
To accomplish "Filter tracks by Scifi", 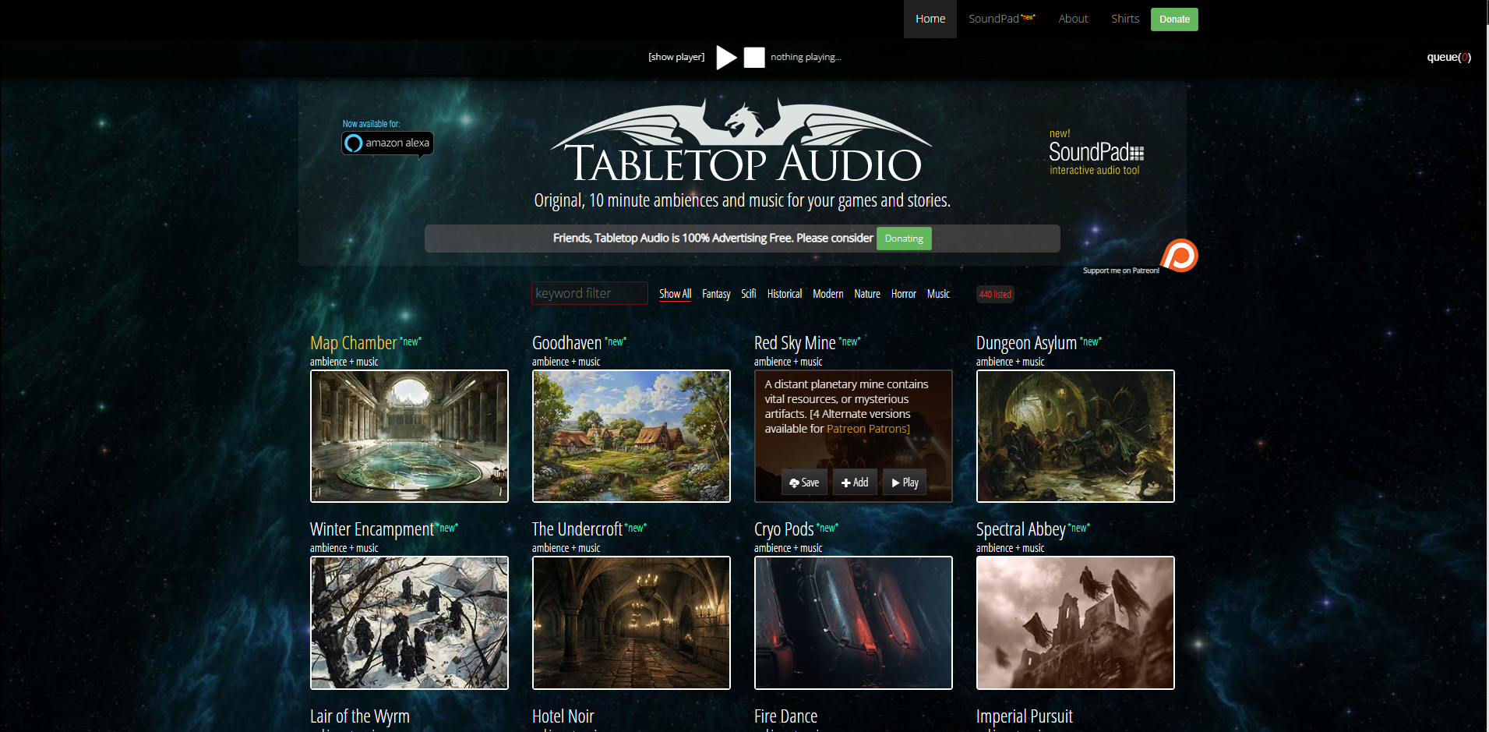I will coord(749,294).
